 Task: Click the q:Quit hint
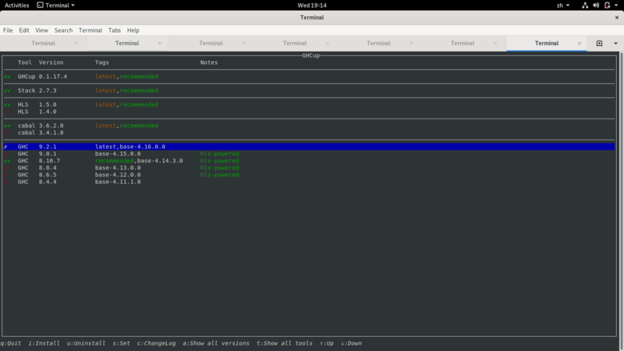click(x=11, y=343)
